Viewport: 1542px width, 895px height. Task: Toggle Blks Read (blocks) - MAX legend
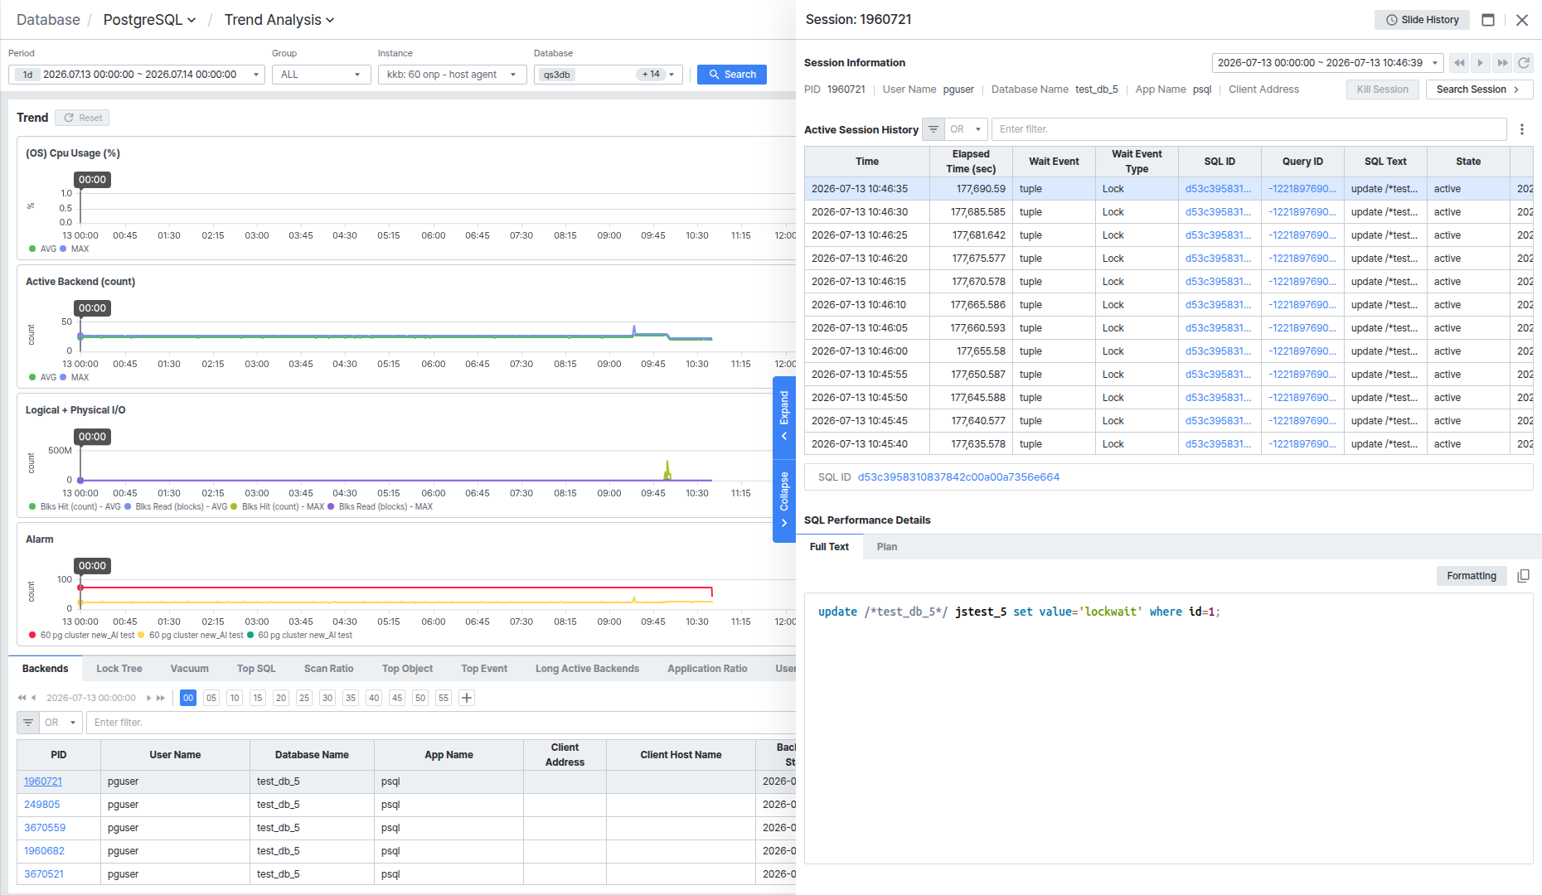click(x=381, y=506)
